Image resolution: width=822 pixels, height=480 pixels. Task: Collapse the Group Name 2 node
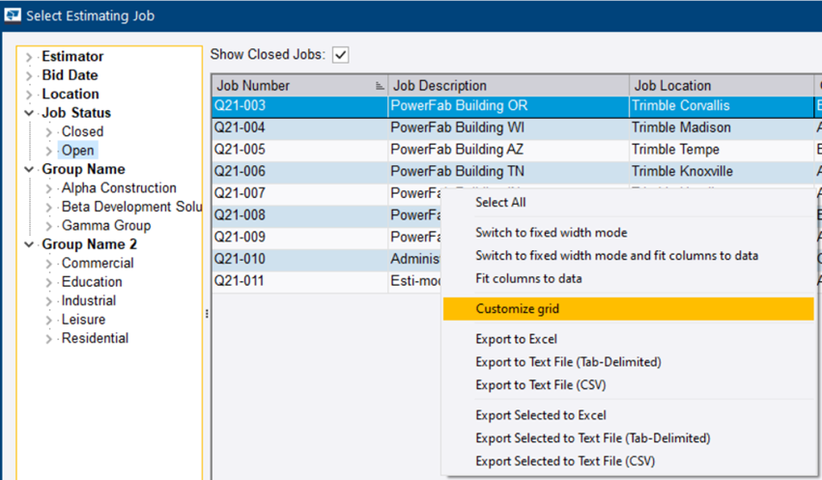29,244
